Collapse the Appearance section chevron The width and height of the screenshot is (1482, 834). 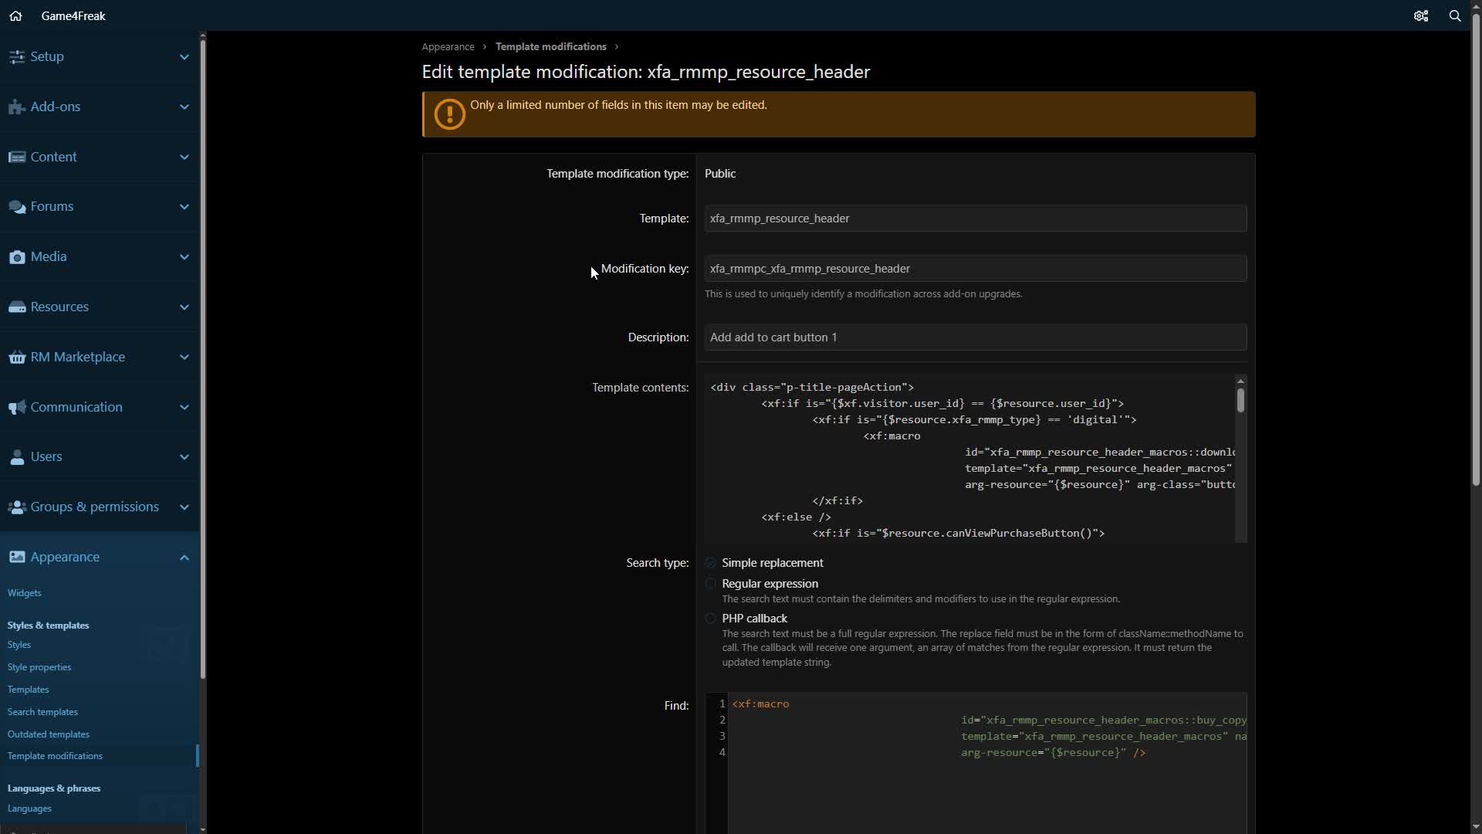(184, 557)
